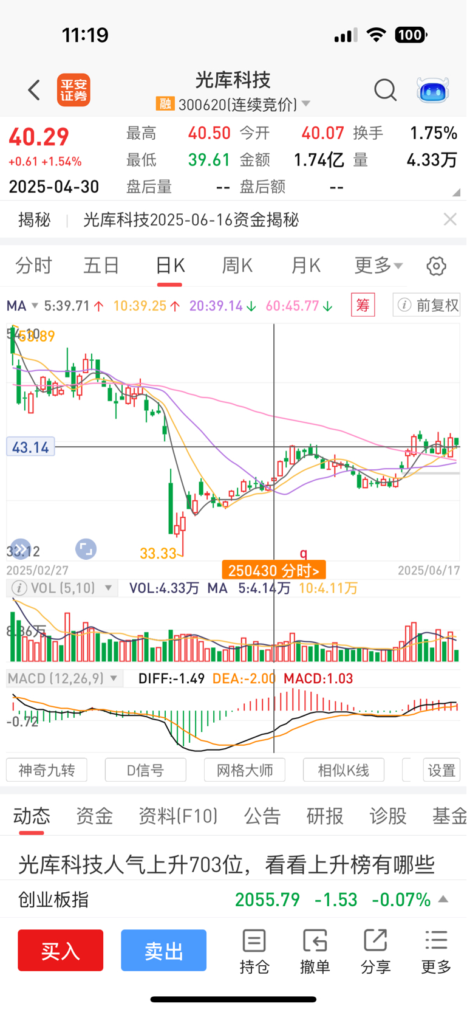Viewport: 467px width, 1012px height.
Task: Expand the 连续竞价 stock title dropdown
Action: pyautogui.click(x=305, y=104)
